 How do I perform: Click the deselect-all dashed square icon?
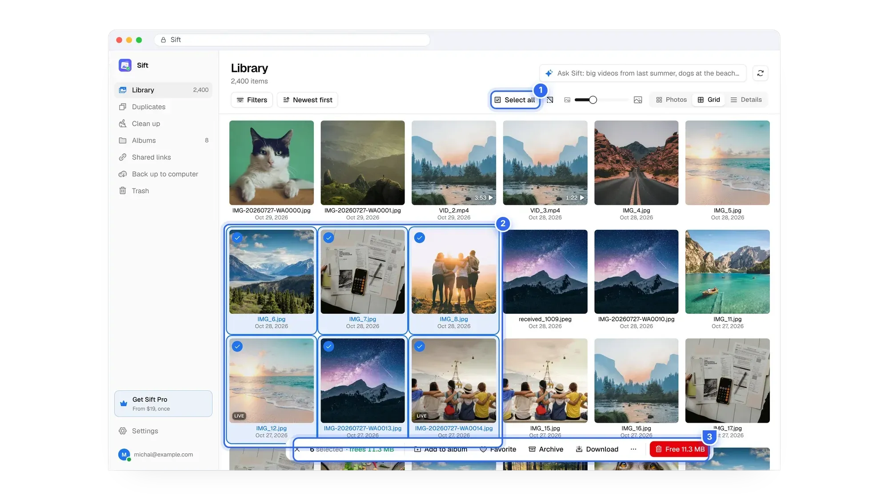pyautogui.click(x=550, y=100)
